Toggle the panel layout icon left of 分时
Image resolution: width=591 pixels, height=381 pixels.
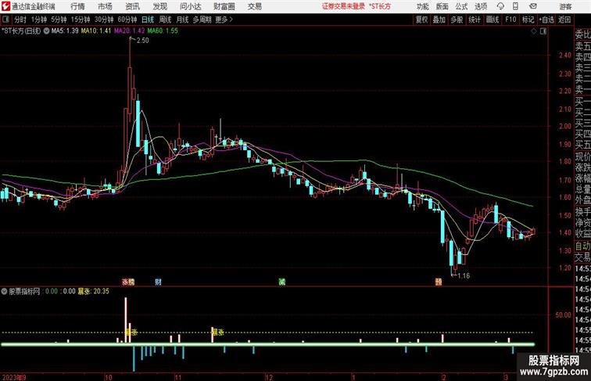pyautogui.click(x=5, y=20)
